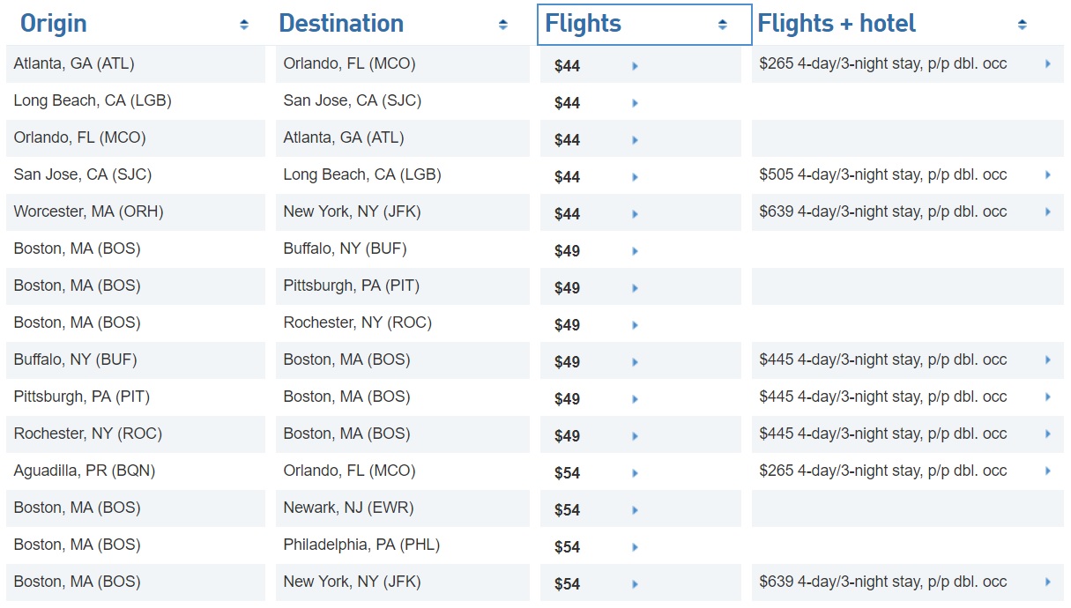This screenshot has width=1071, height=608.
Task: Open $445 package for Buffalo to Boston
Action: coord(882,360)
